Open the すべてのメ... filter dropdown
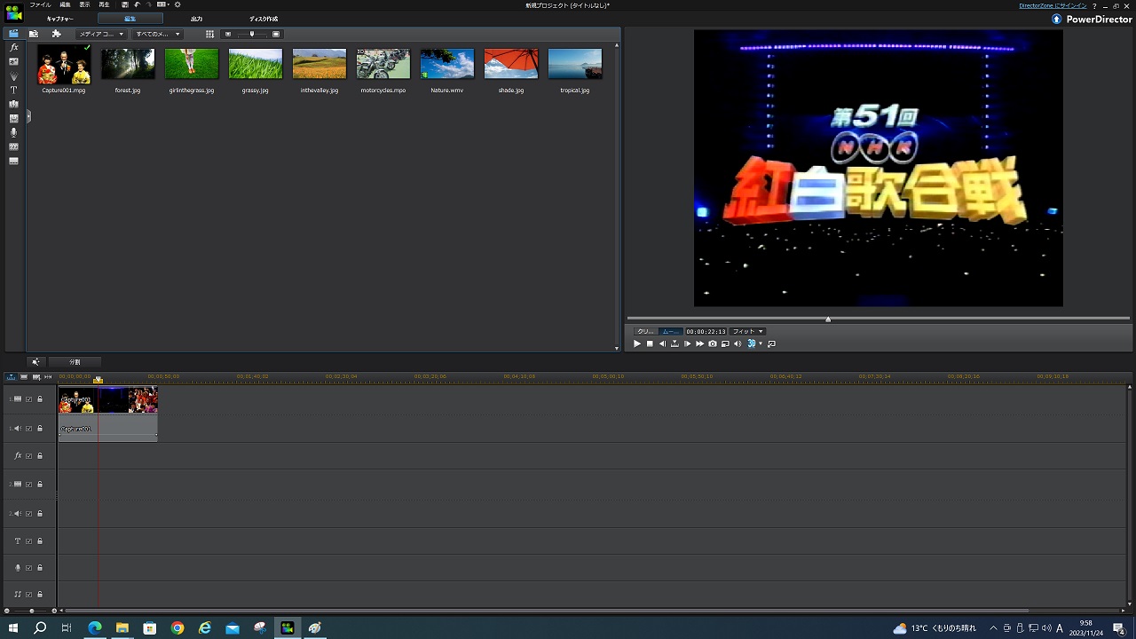Image resolution: width=1136 pixels, height=639 pixels. pyautogui.click(x=157, y=34)
